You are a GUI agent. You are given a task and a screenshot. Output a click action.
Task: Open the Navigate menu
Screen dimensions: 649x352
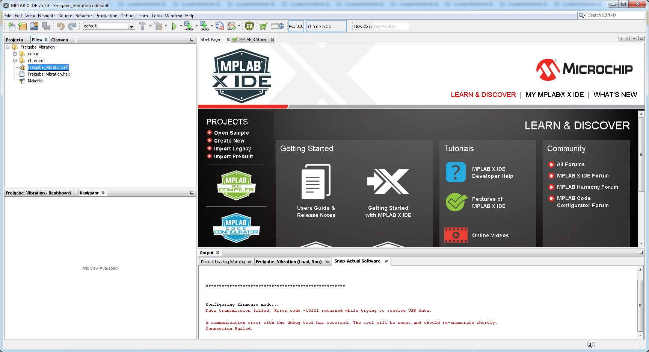pos(47,16)
